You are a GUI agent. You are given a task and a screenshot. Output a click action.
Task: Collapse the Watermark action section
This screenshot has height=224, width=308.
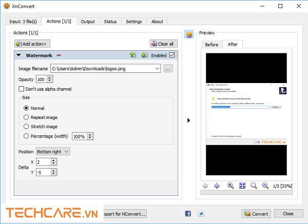tap(19, 55)
